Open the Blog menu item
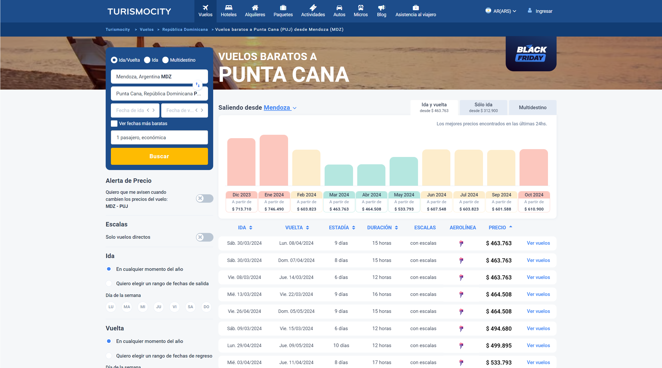The height and width of the screenshot is (368, 662). point(381,11)
